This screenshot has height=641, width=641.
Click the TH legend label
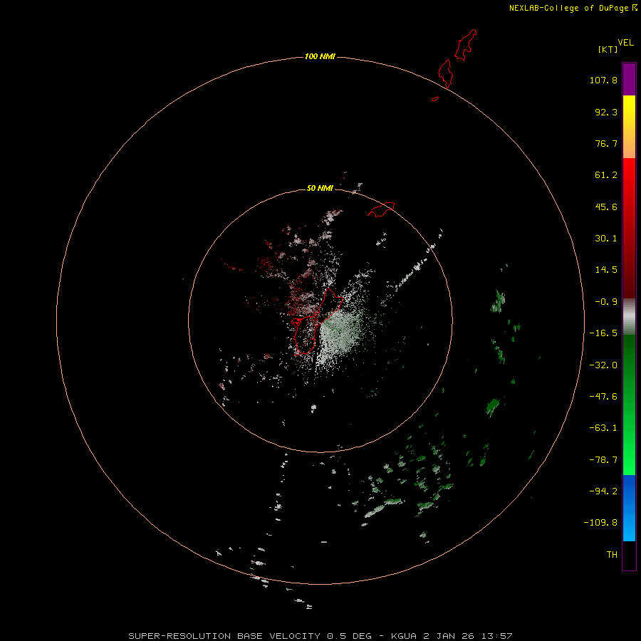612,555
